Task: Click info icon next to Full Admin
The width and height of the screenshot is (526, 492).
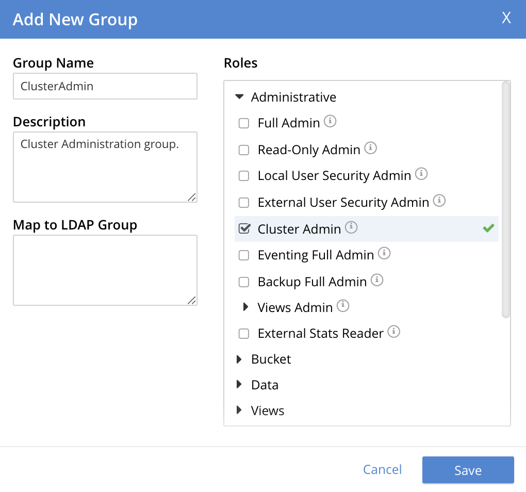Action: [331, 122]
